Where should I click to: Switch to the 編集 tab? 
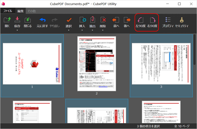20,11
